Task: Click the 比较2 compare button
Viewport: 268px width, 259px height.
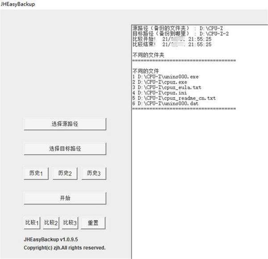Action: point(51,222)
